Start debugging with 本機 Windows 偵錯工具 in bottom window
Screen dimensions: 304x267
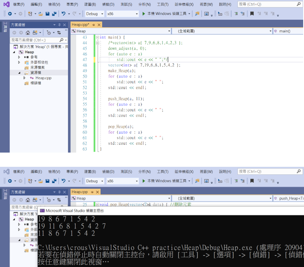pyautogui.click(x=164, y=181)
